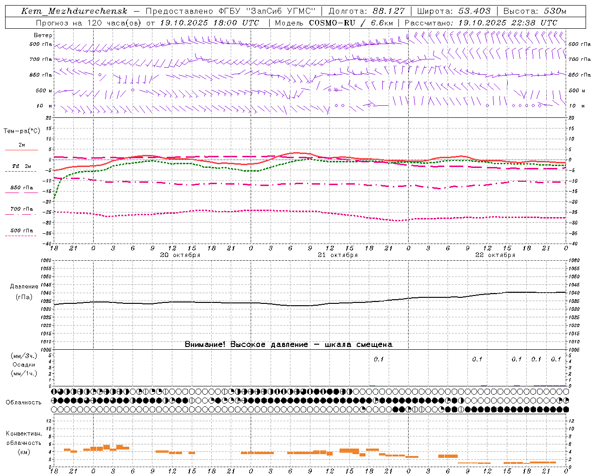
Task: Click the latitude value Широта: 53.403
Action: coord(454,11)
